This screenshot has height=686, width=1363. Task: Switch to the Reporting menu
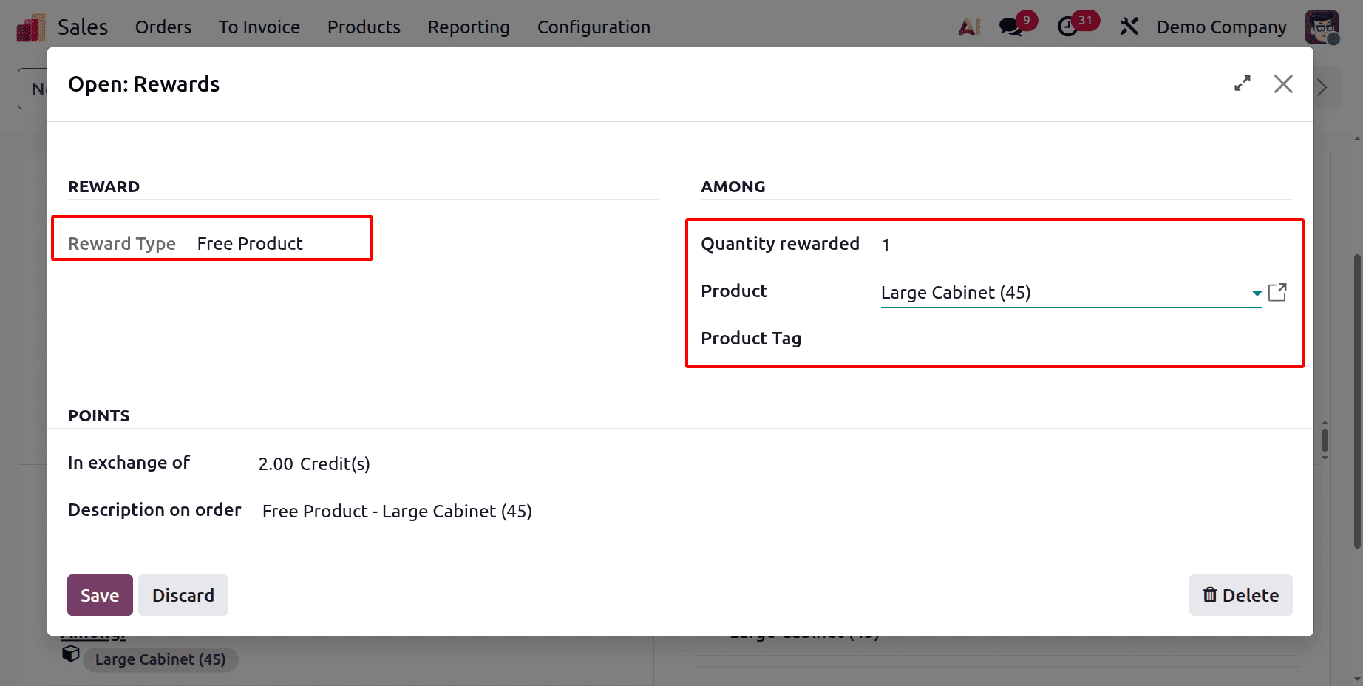[x=468, y=27]
